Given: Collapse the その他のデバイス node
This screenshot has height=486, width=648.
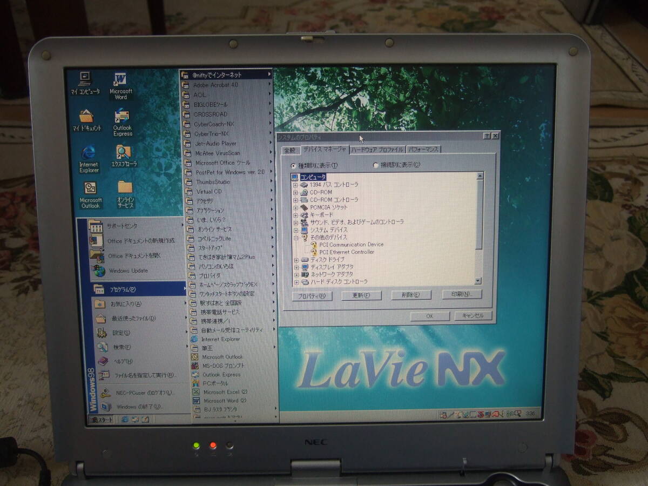Looking at the screenshot, I should click(296, 237).
